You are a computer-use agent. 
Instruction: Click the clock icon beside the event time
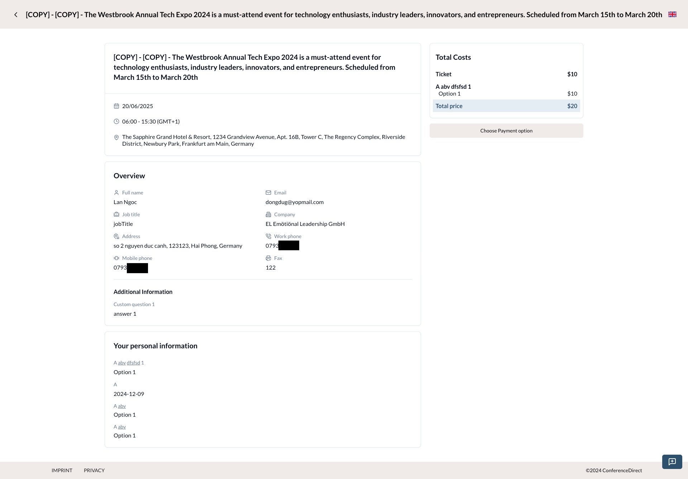pyautogui.click(x=116, y=121)
